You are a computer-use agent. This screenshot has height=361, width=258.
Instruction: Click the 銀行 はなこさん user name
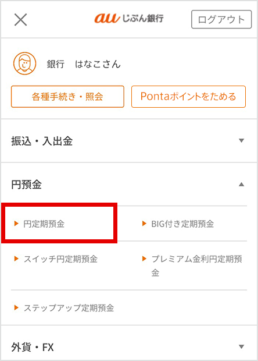[84, 64]
